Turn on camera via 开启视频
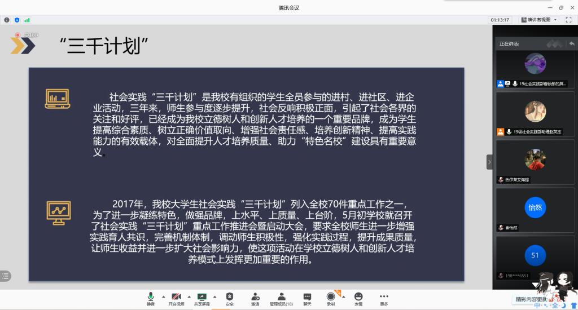Viewport: 578px width, 310px height. point(176,297)
